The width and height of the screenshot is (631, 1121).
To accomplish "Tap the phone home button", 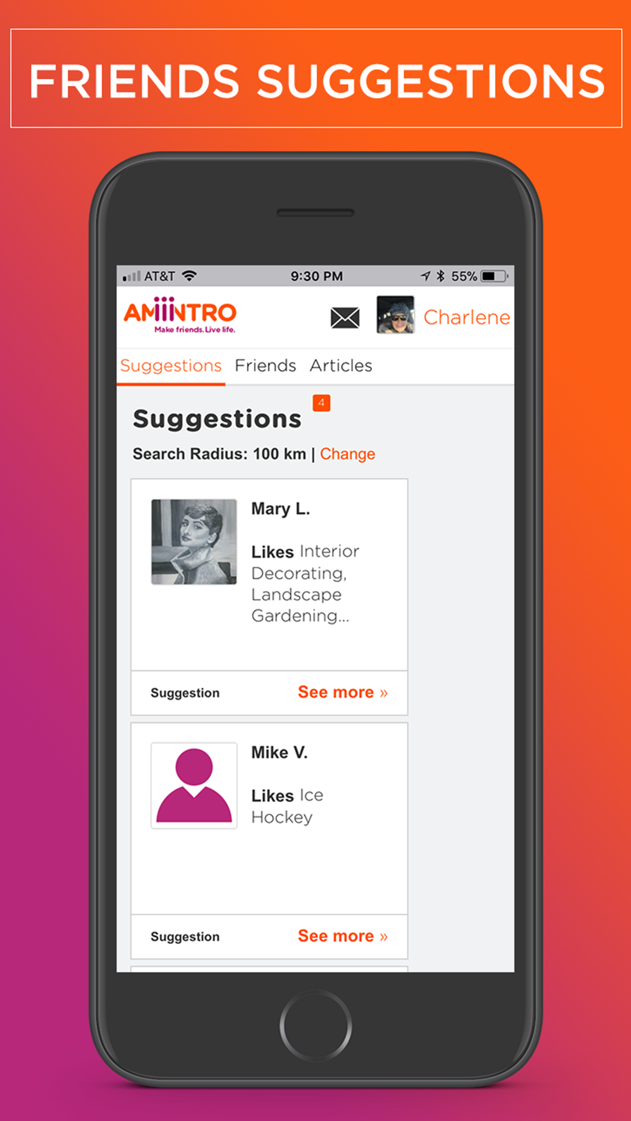I will tap(315, 1026).
